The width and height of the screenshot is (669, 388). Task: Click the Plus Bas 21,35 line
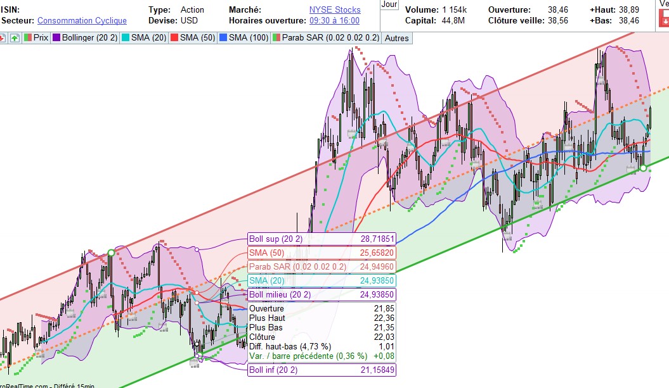[x=322, y=327]
